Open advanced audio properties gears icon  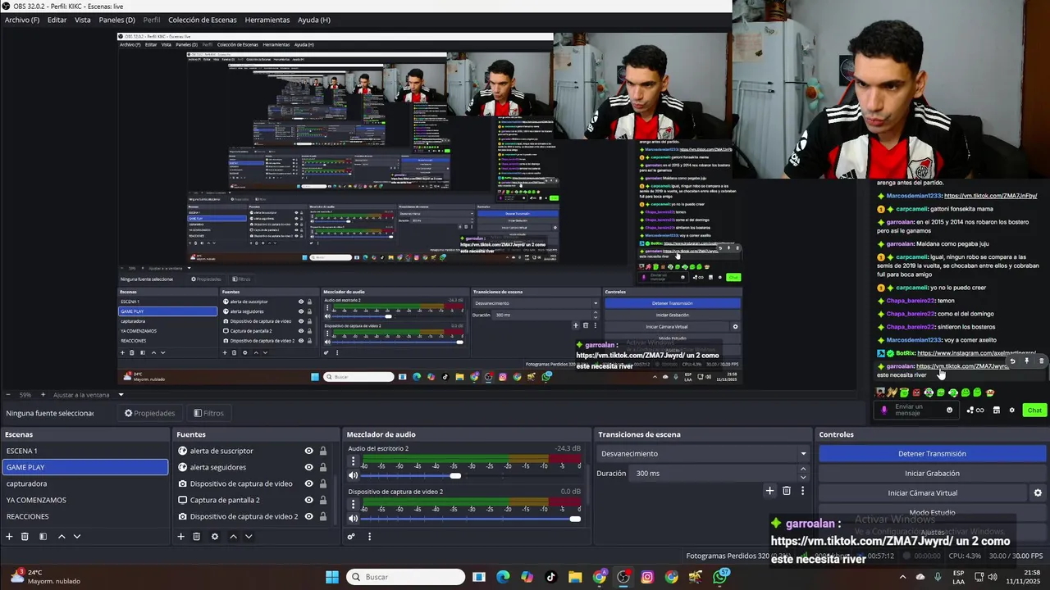point(351,536)
